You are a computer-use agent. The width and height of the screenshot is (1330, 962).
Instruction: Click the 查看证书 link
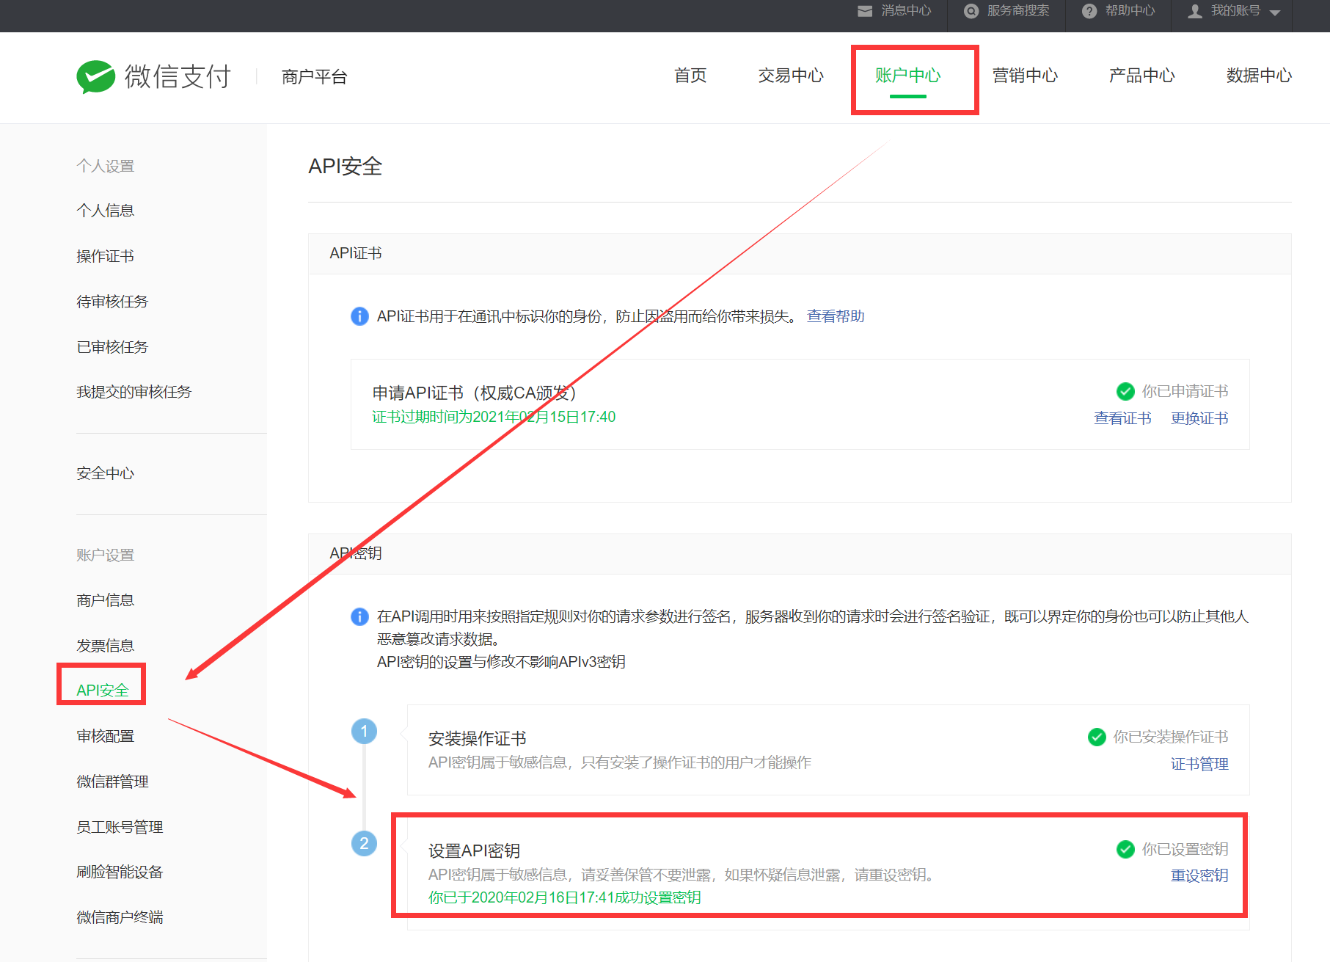coord(1122,418)
